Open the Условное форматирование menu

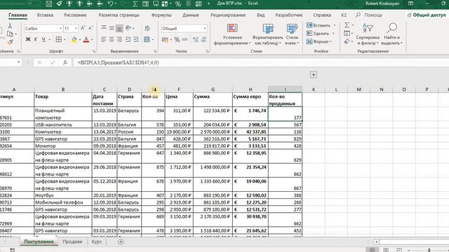pyautogui.click(x=232, y=34)
